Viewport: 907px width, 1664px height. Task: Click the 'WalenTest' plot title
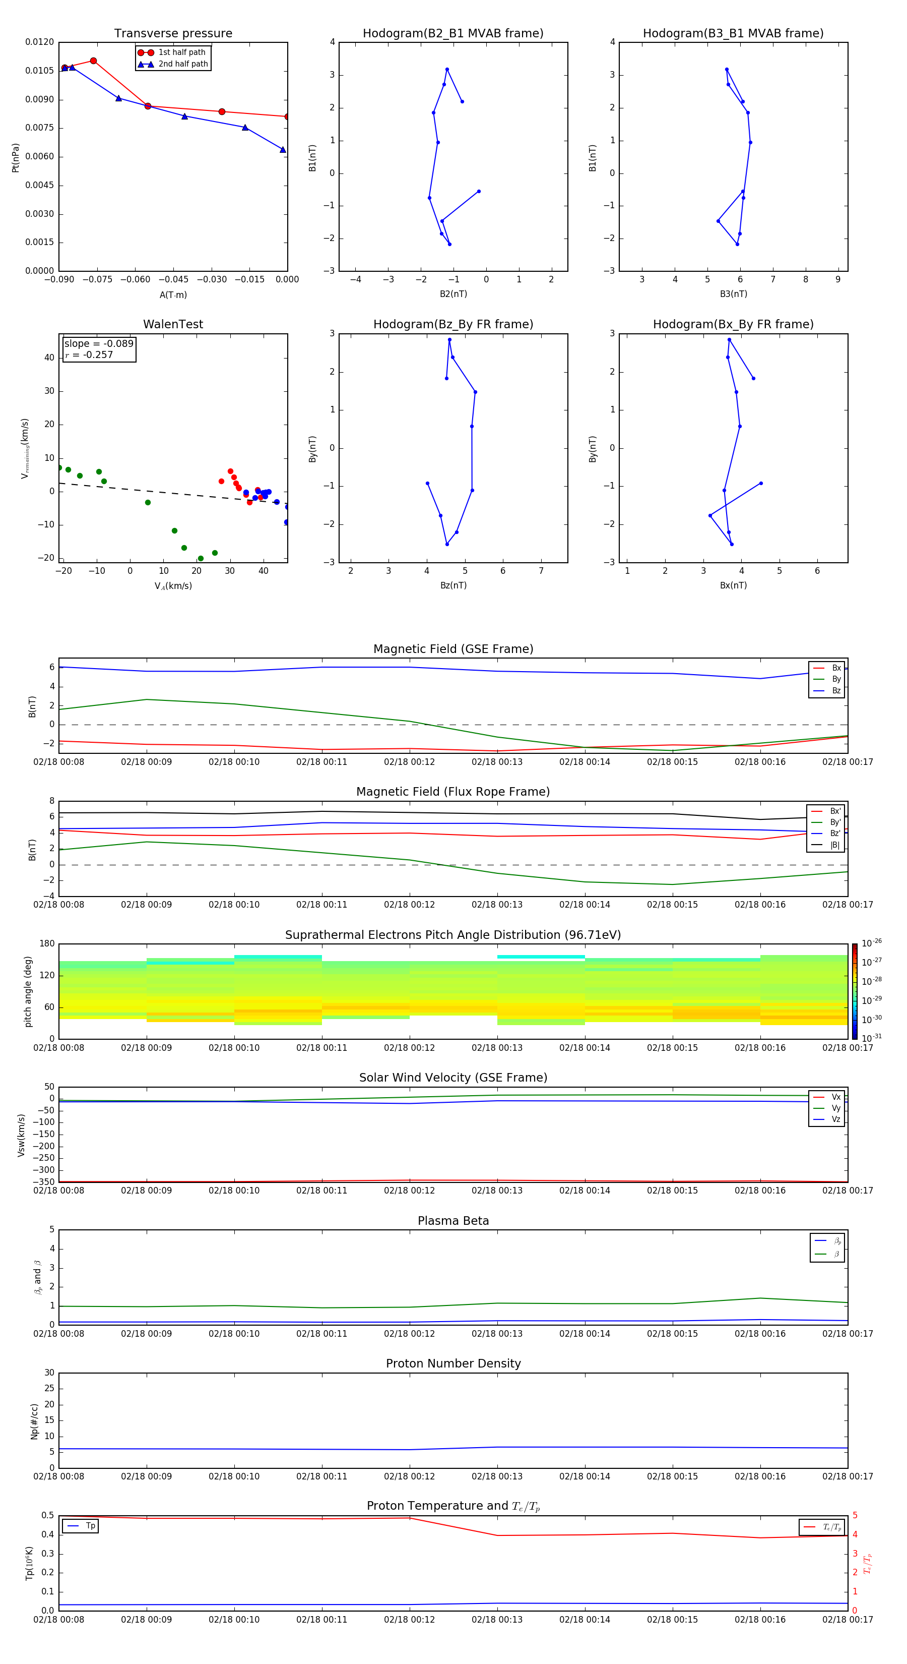[173, 324]
